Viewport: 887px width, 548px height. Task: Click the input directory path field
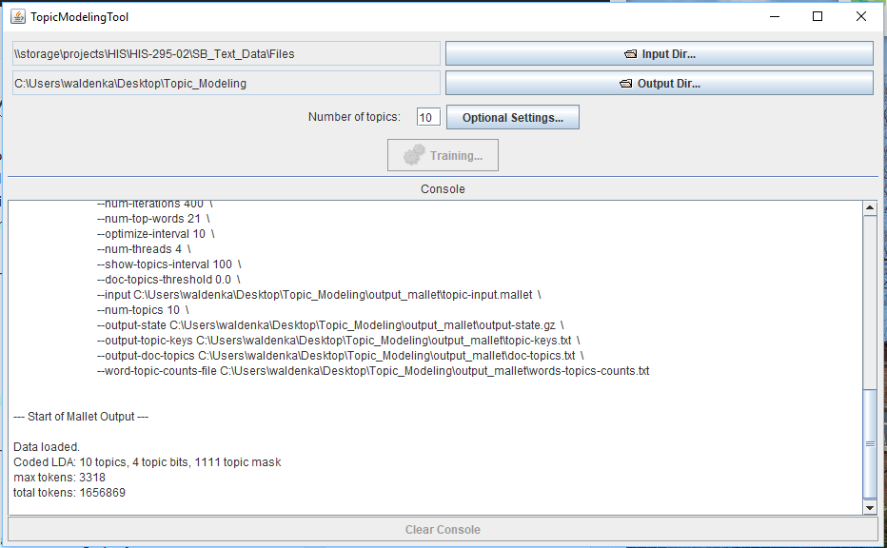click(x=226, y=54)
